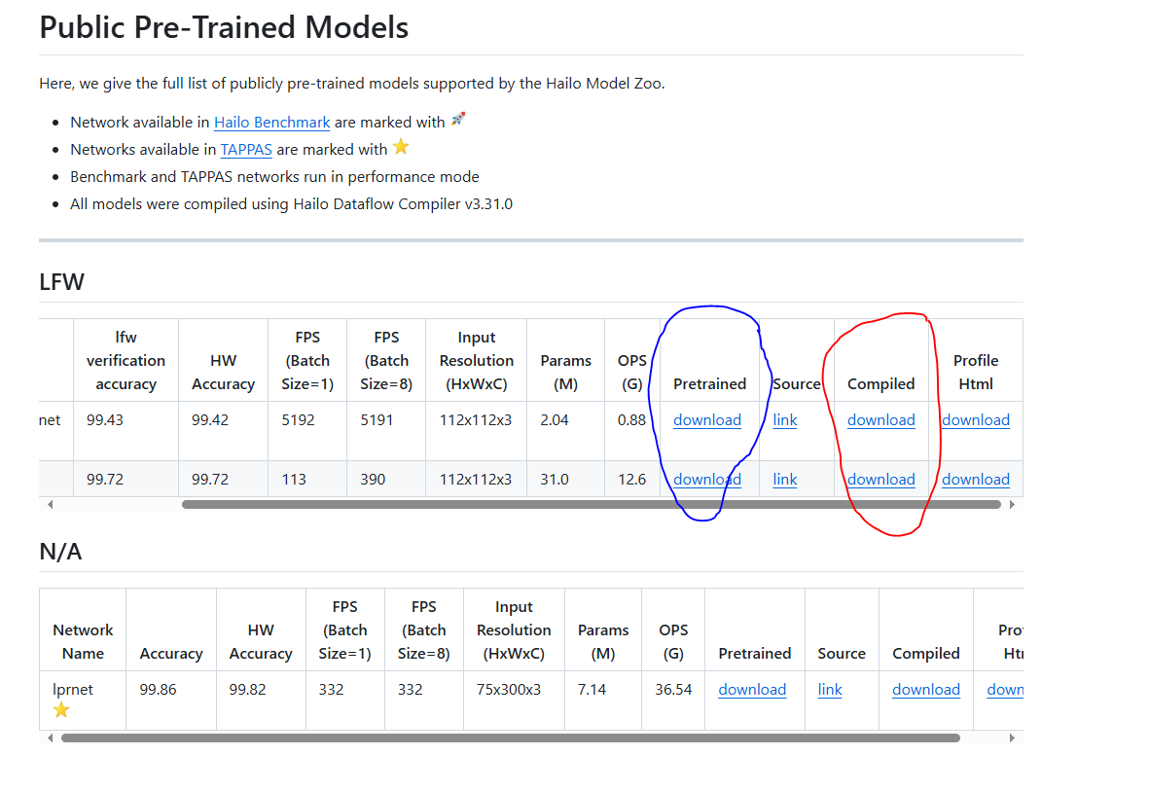Click the left arrow on the LFW table scrollbar

49,504
